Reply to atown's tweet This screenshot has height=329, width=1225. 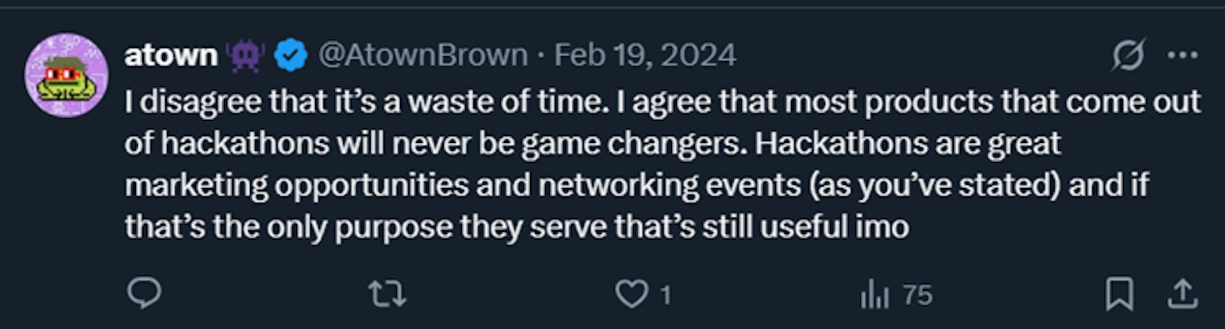tap(144, 294)
